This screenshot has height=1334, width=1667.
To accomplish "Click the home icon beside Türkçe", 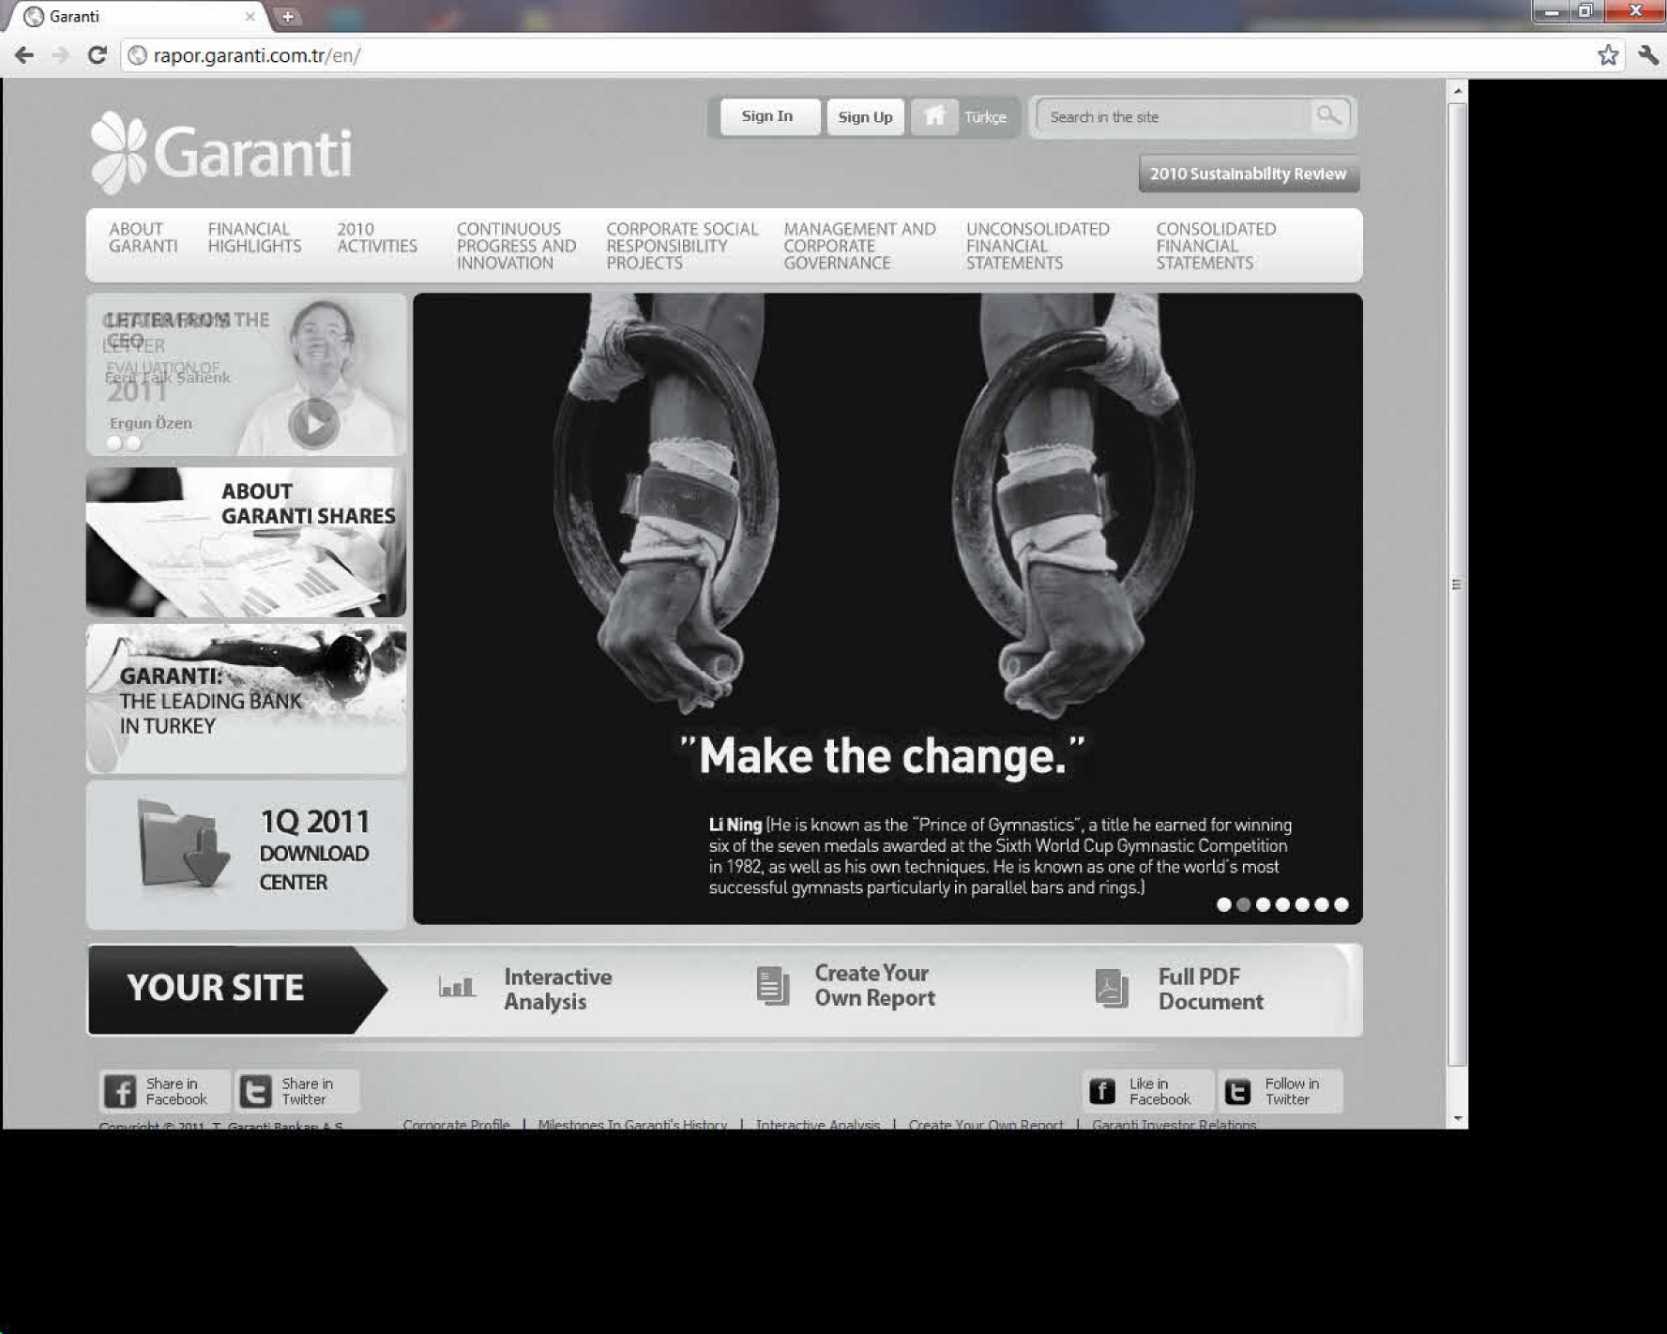I will tap(933, 116).
